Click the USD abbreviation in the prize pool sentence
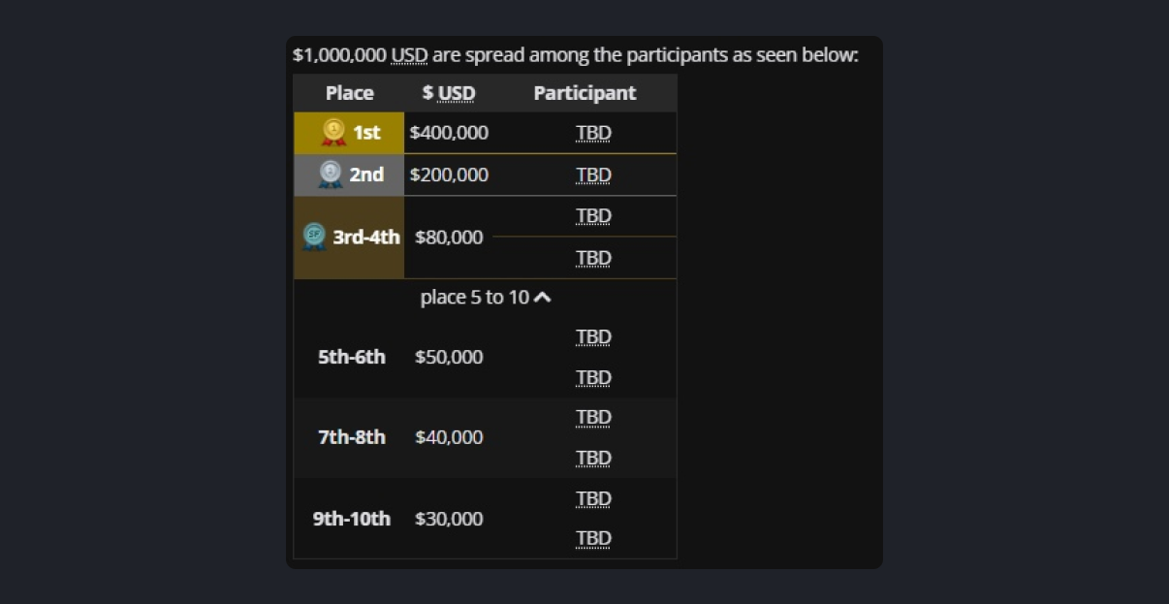The height and width of the screenshot is (604, 1169). point(409,55)
